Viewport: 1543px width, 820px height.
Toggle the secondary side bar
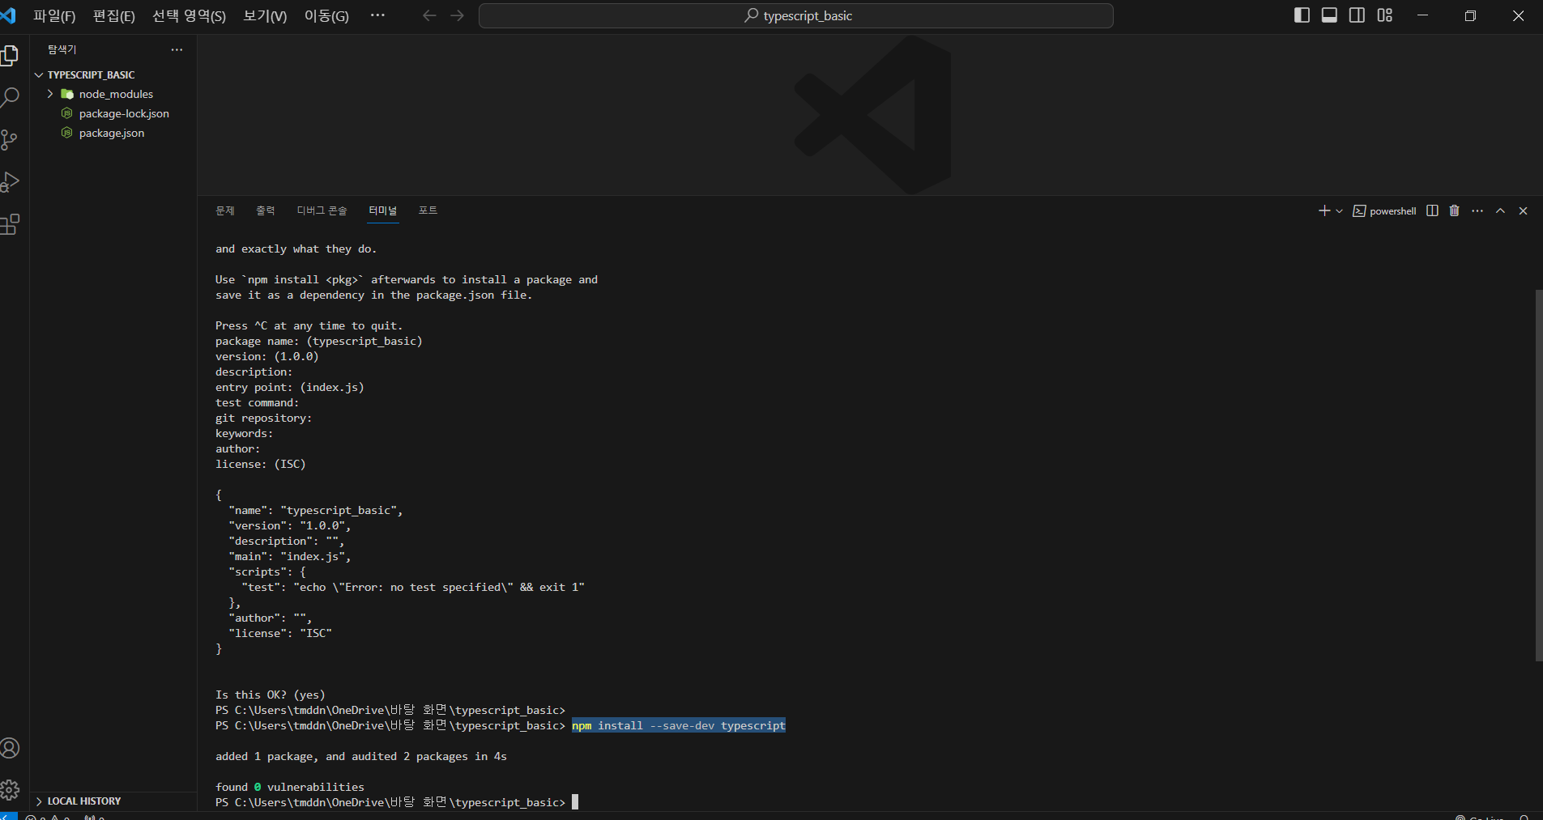point(1358,15)
